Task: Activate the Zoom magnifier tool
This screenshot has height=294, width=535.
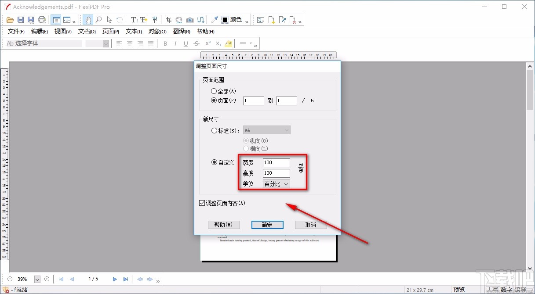Action: point(98,19)
